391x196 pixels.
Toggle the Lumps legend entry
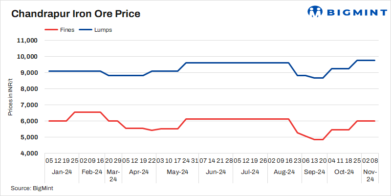103,30
